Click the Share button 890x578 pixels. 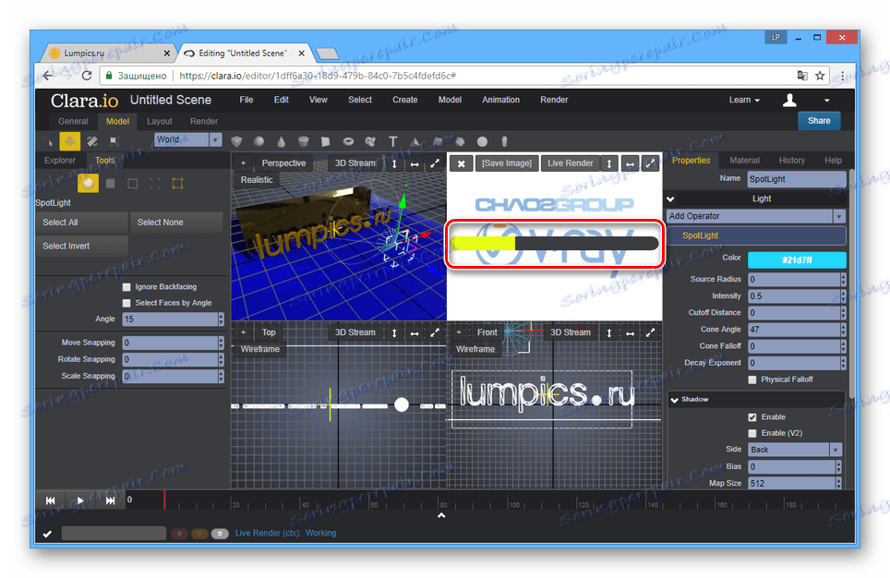[x=819, y=121]
